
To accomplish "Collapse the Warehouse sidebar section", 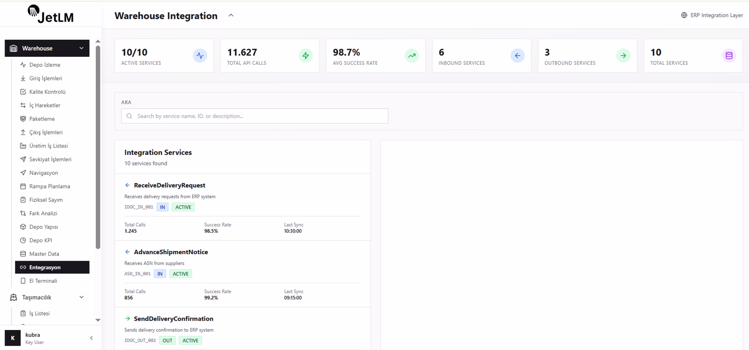I will [81, 48].
